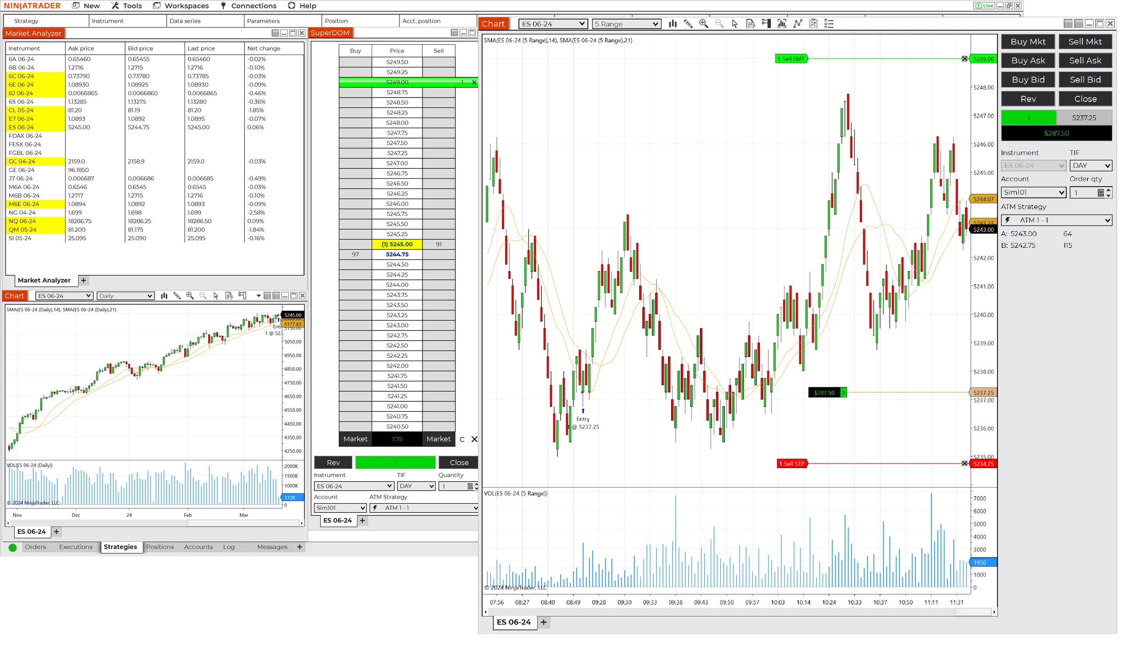Click the ATM Strategy lightning bolt in SuperDOM

[376, 508]
